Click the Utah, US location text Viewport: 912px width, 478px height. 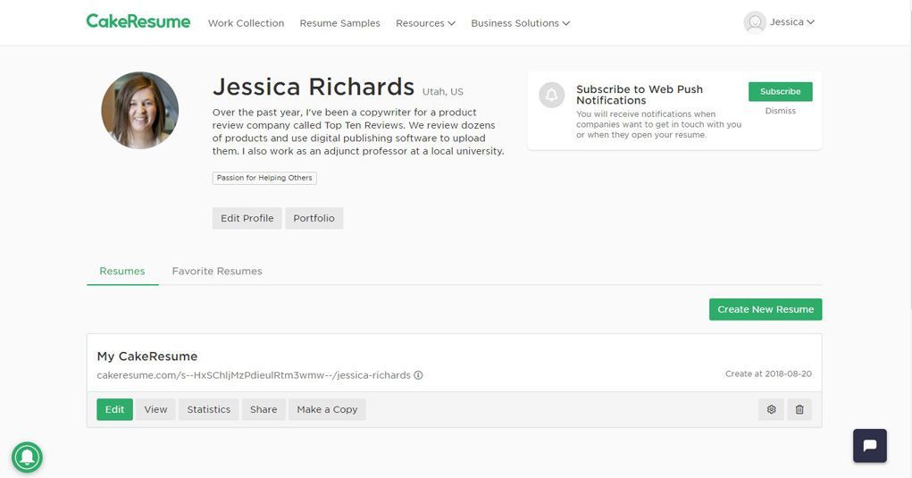click(x=443, y=92)
